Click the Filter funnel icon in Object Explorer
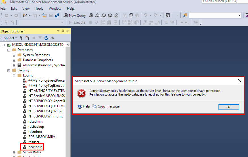The height and width of the screenshot is (157, 248). point(40,38)
